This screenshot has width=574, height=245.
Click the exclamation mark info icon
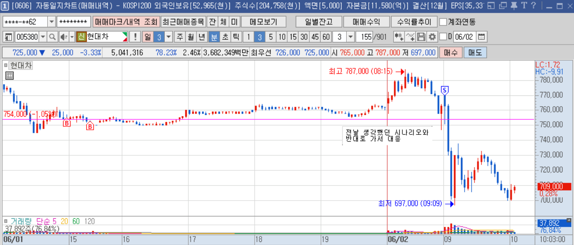(x=135, y=37)
